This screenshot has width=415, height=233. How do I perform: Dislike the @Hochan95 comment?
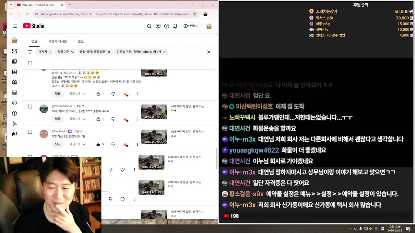pyautogui.click(x=113, y=144)
